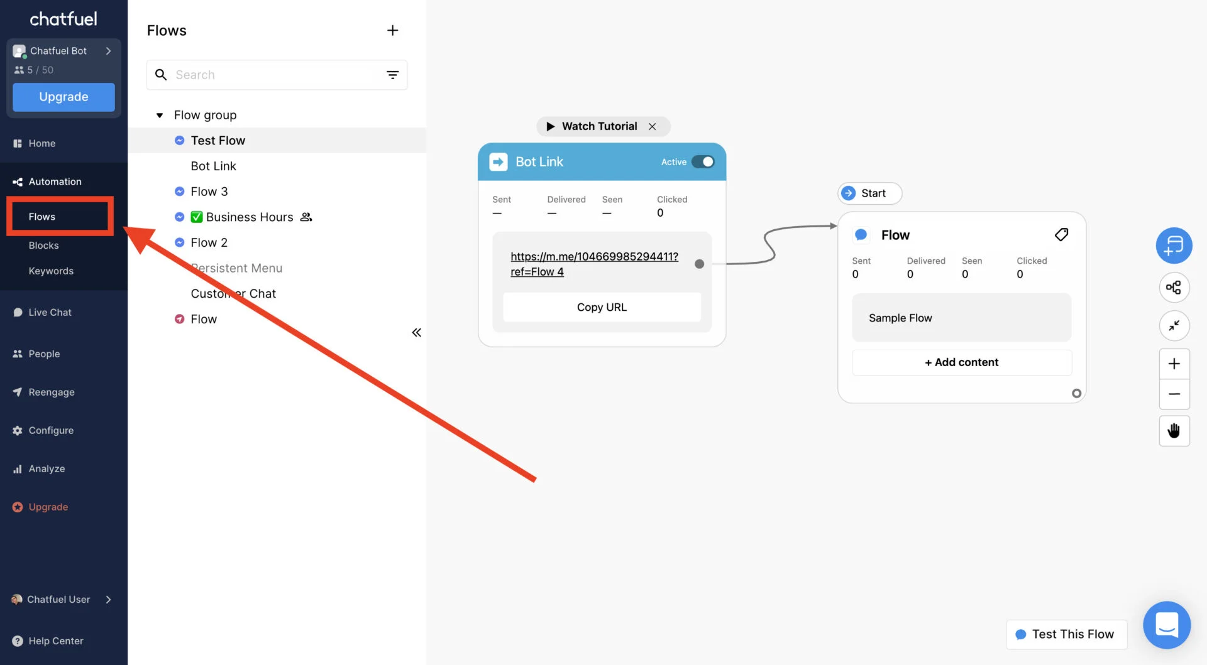Click the Flow card Messenger icon
This screenshot has height=665, width=1207.
[861, 235]
